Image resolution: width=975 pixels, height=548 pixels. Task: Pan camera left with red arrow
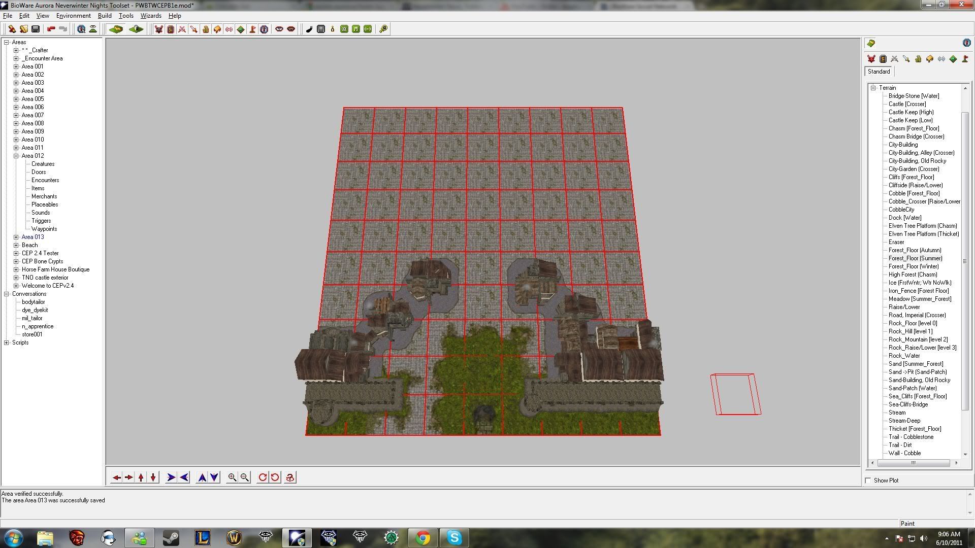(117, 477)
